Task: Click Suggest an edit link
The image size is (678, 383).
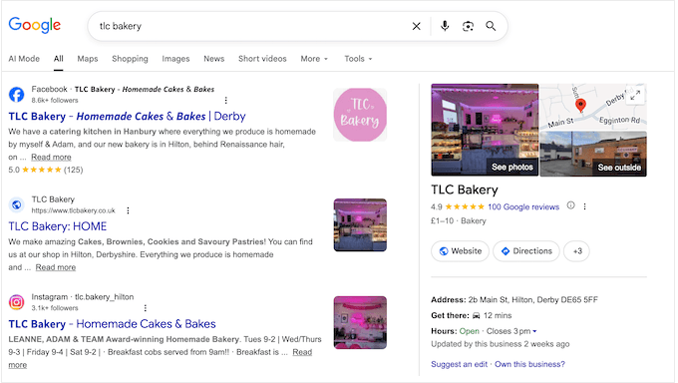Action: [459, 364]
